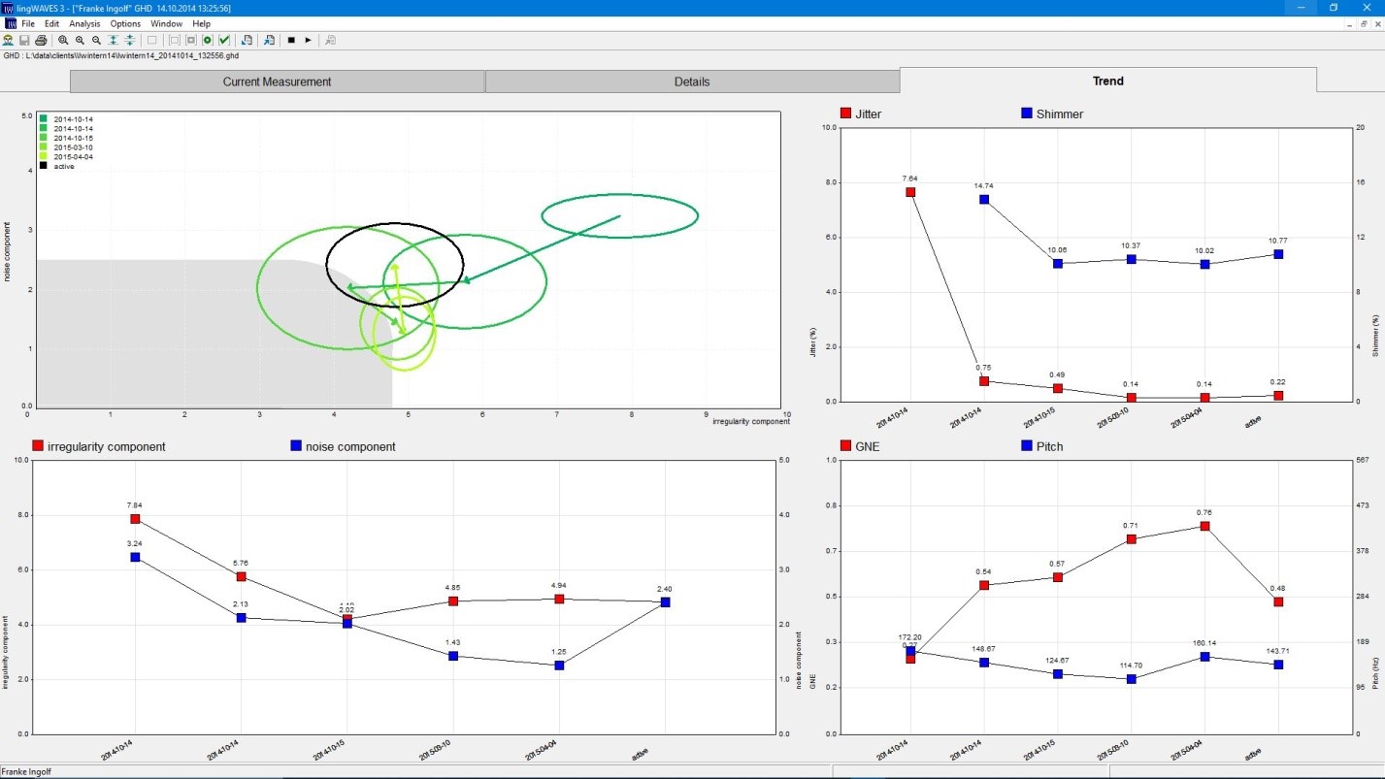1385x779 pixels.
Task: Click the printer toolbar icon
Action: pos(41,40)
